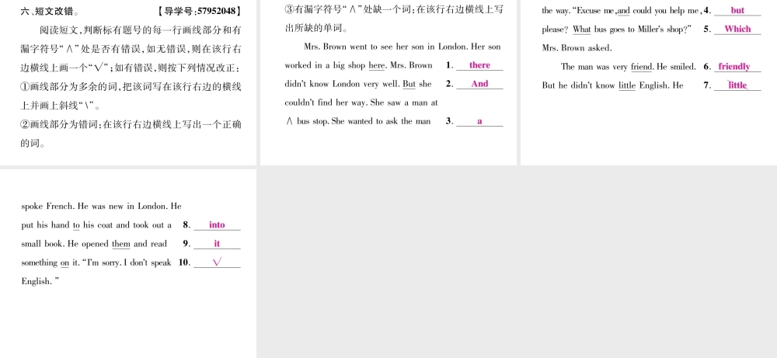Click the underlined word 'What' before 'bus goes'
This screenshot has height=358, width=777.
tap(582, 30)
